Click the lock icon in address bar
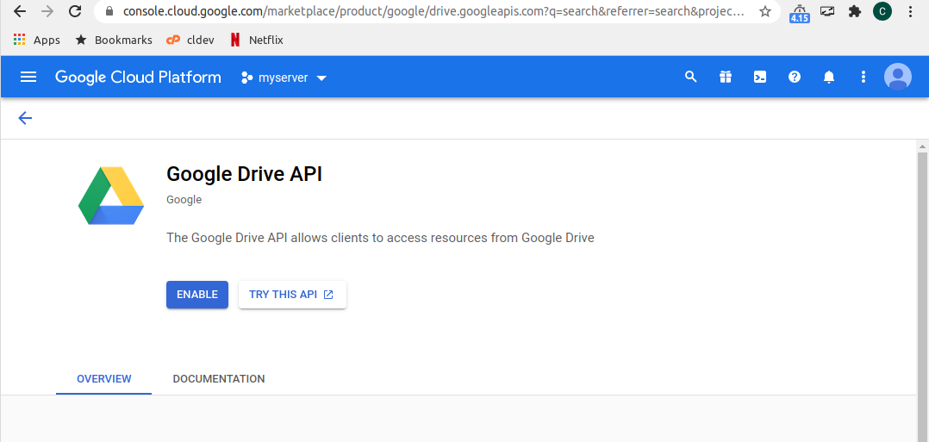The image size is (929, 442). [x=109, y=11]
